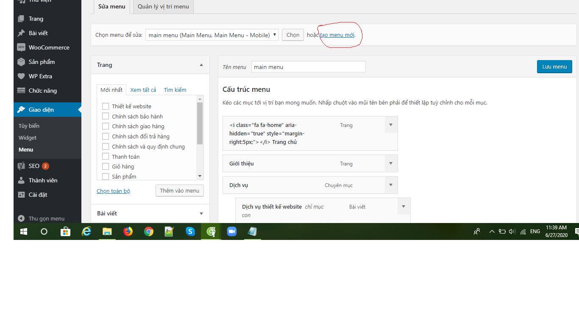Switch to Xem tất cả tab
The width and height of the screenshot is (579, 325).
point(143,90)
